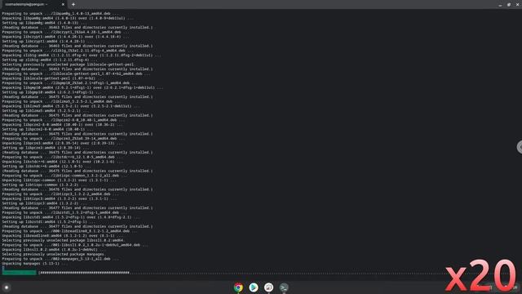Open the Play Store from the shelf
Image resolution: width=522 pixels, height=294 pixels.
[254, 287]
